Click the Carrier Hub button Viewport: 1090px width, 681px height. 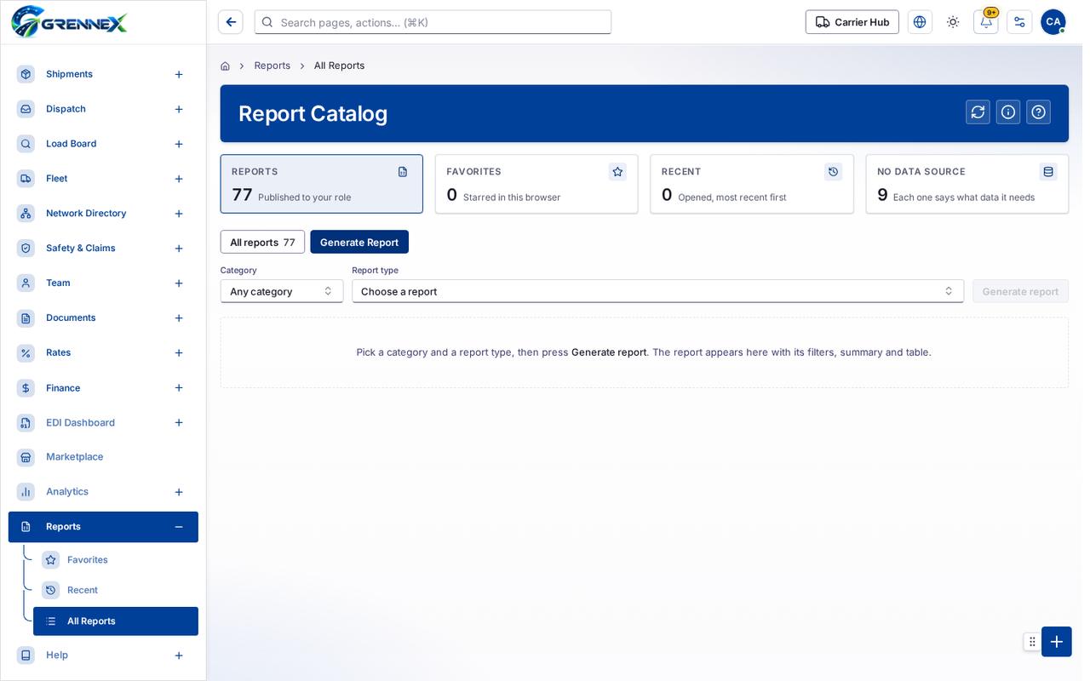tap(852, 22)
